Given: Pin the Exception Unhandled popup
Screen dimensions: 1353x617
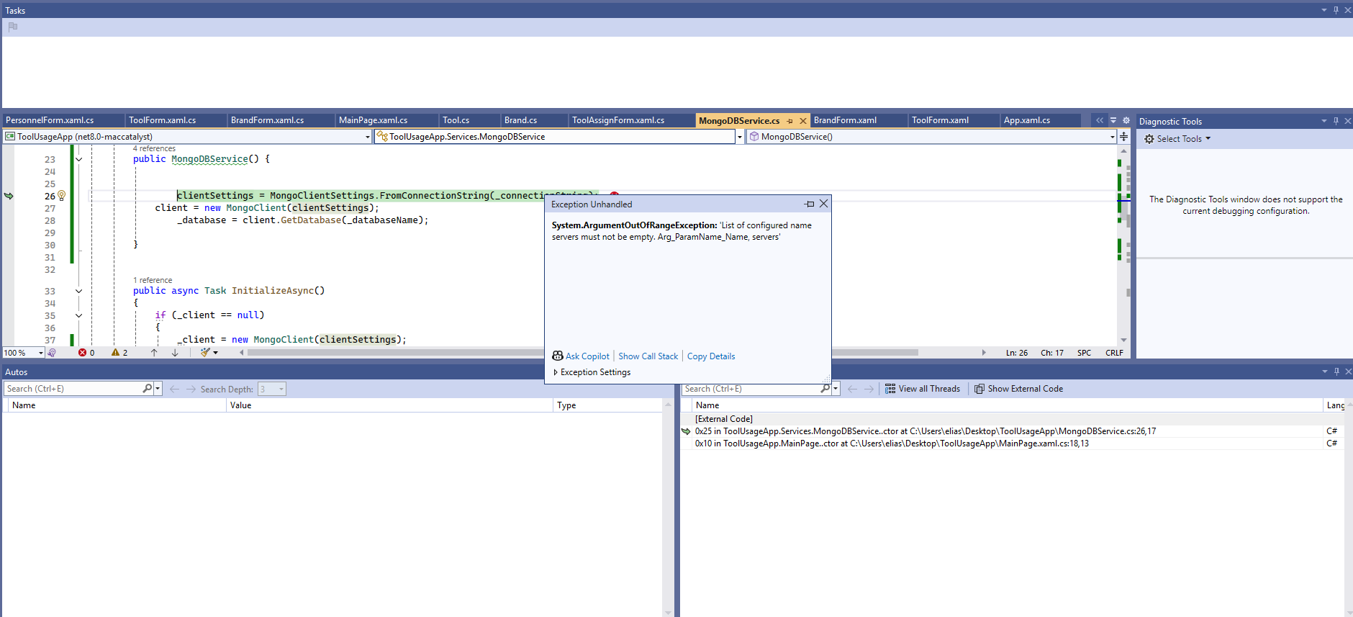Looking at the screenshot, I should tap(810, 204).
